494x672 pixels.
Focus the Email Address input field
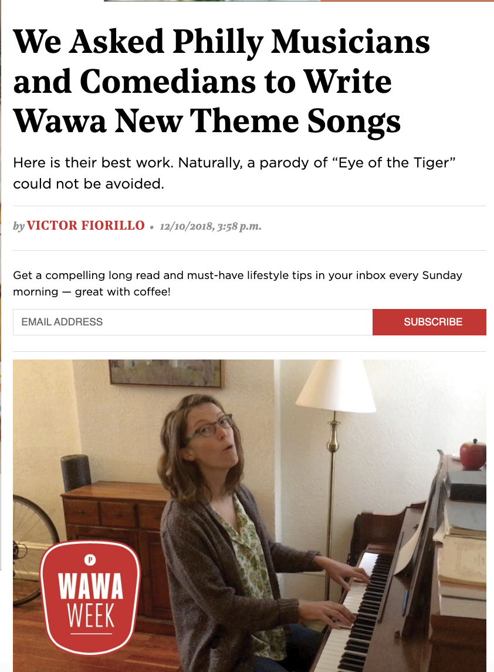(x=192, y=322)
